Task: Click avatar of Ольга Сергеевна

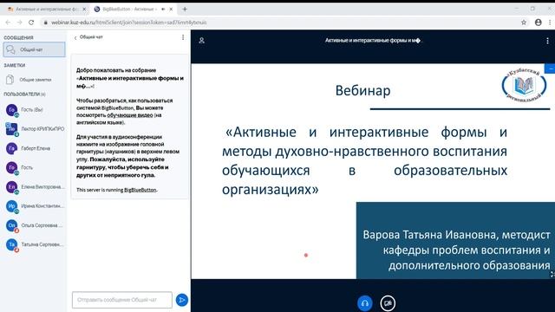Action: tap(11, 225)
